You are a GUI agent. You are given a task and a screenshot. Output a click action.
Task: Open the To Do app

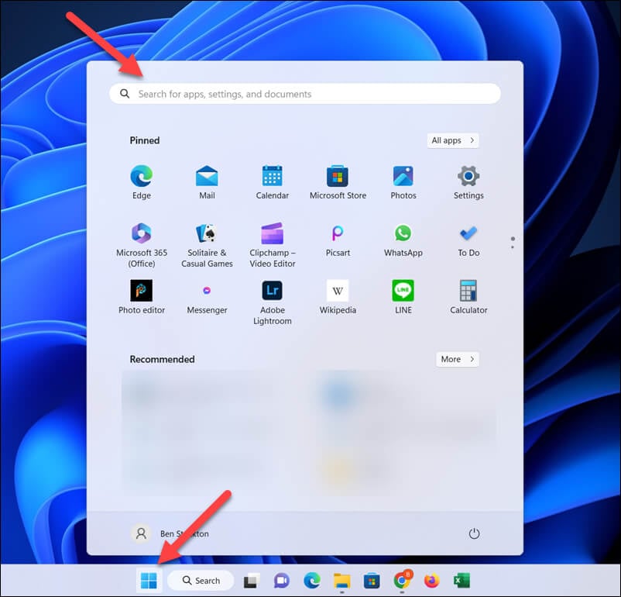point(468,240)
